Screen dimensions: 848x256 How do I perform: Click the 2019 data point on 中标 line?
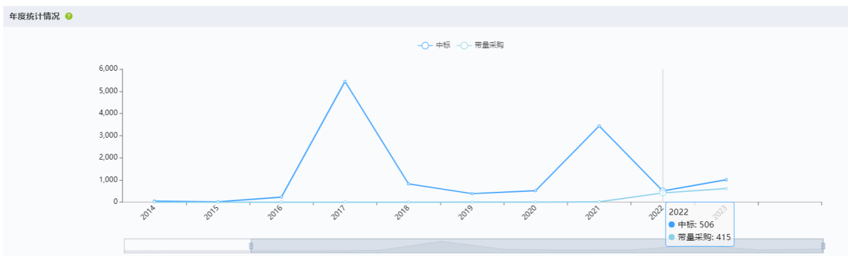472,194
